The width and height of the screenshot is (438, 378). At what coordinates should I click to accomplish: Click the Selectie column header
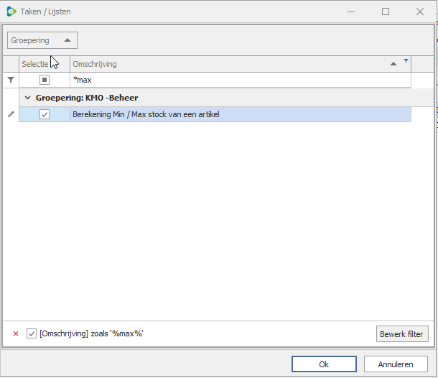[x=45, y=64]
